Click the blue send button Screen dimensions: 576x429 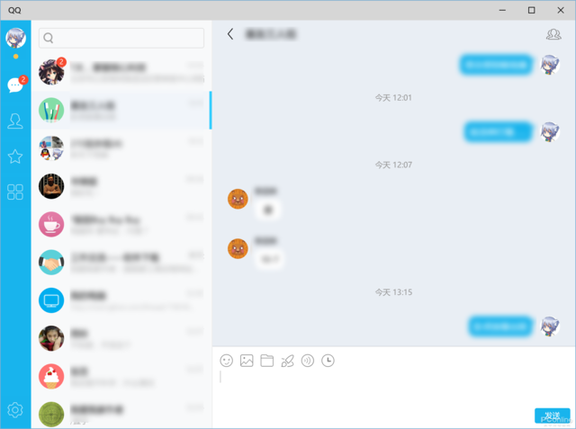[x=552, y=416]
